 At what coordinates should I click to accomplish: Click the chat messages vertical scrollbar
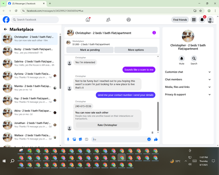(x=158, y=116)
